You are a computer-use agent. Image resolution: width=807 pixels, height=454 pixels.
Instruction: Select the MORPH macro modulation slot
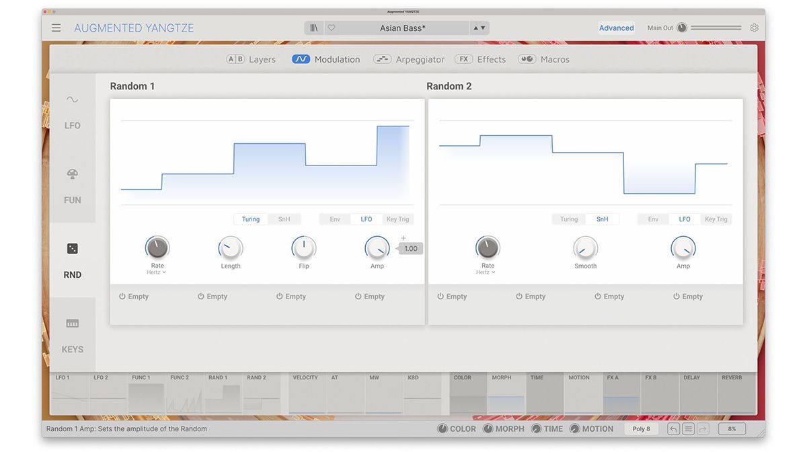pyautogui.click(x=506, y=393)
